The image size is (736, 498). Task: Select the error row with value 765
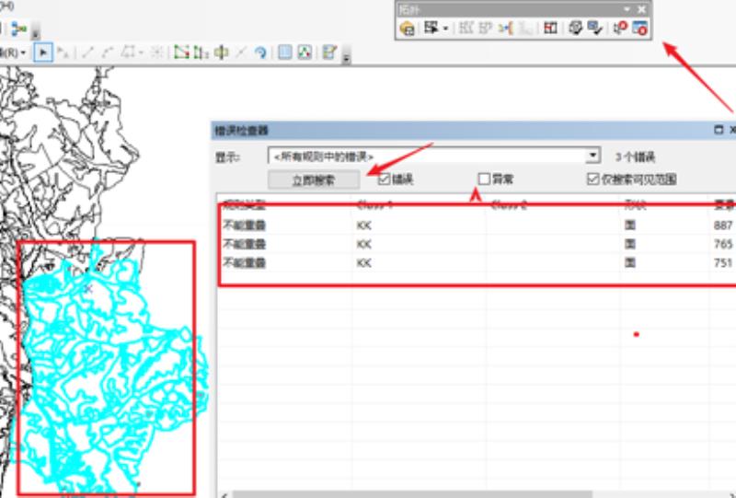(x=477, y=244)
